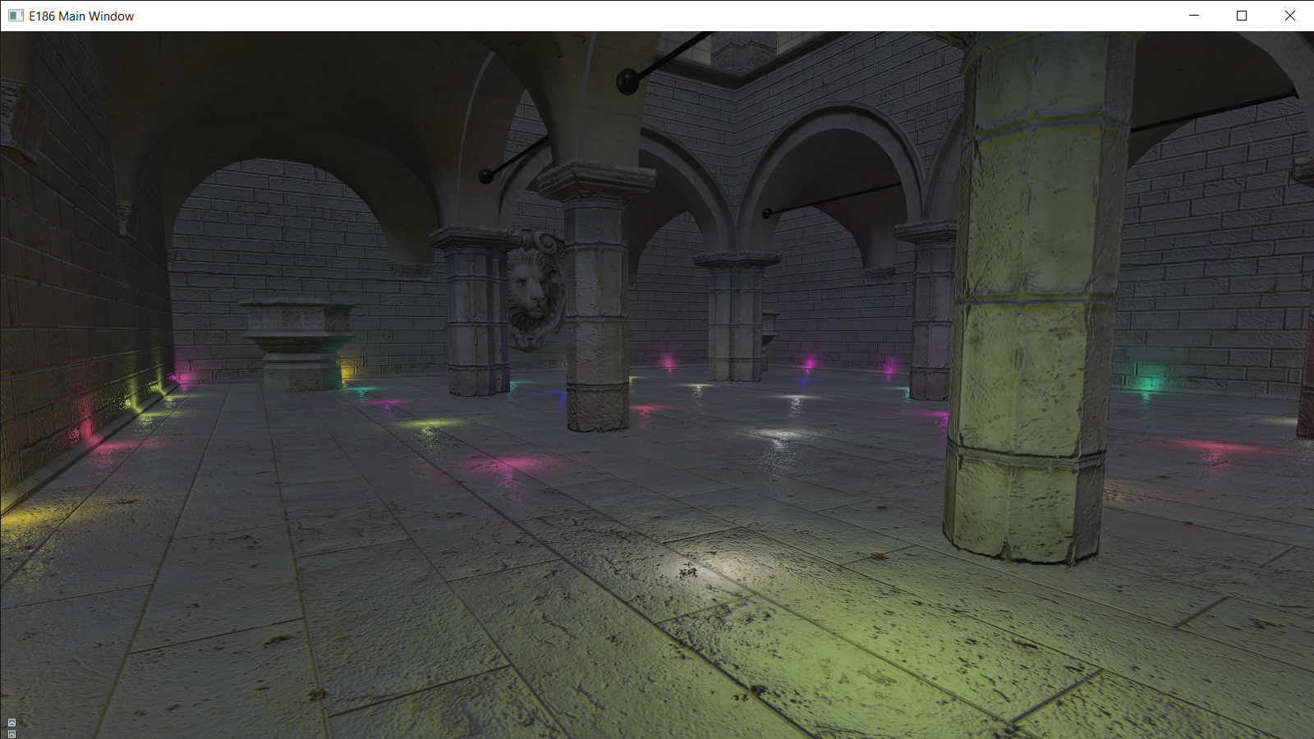The height and width of the screenshot is (739, 1314).
Task: Maximize the E186 Main Window
Action: [x=1242, y=16]
